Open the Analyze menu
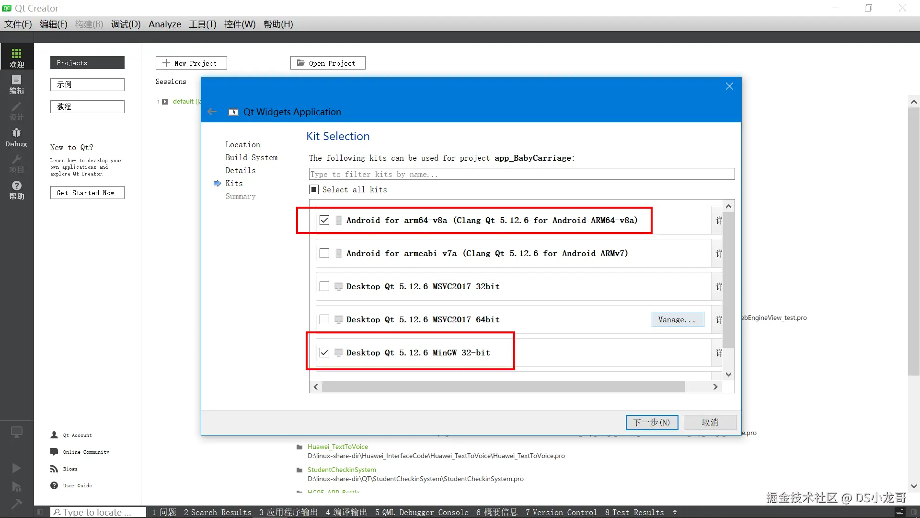 pos(164,24)
